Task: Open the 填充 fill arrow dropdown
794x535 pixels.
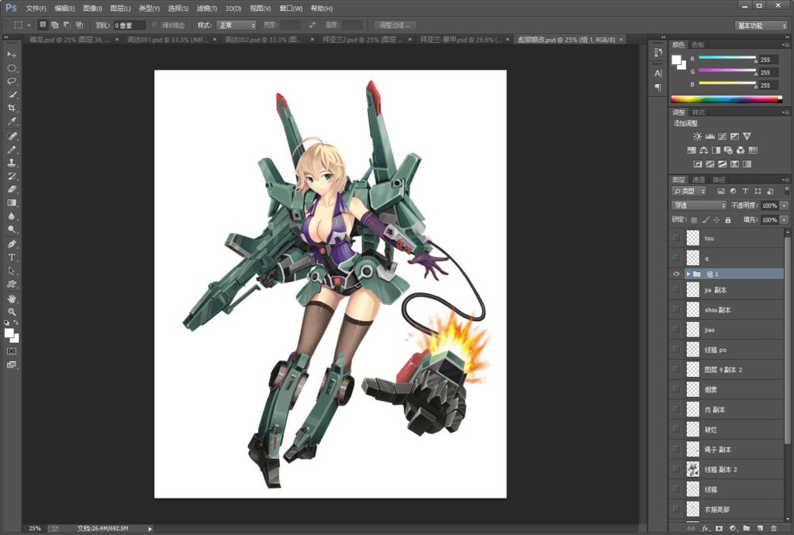Action: [784, 219]
